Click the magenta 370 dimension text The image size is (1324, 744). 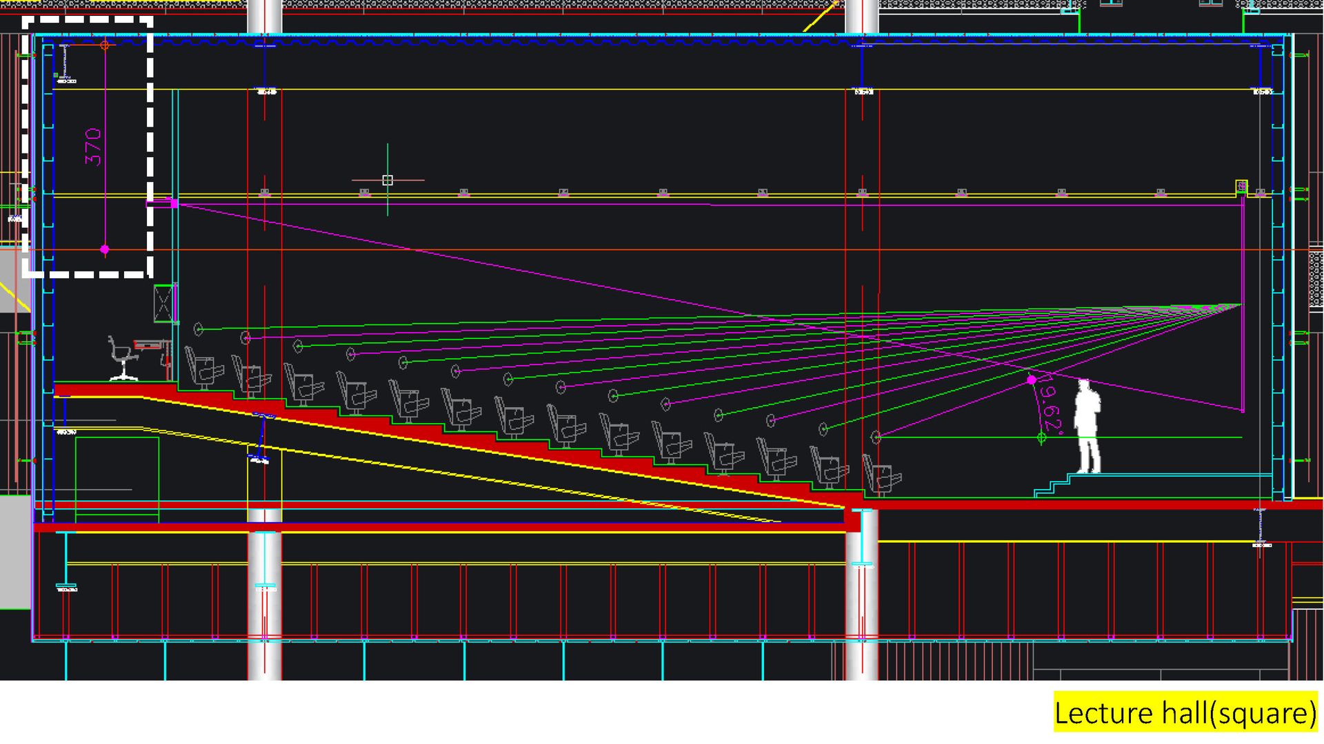93,147
